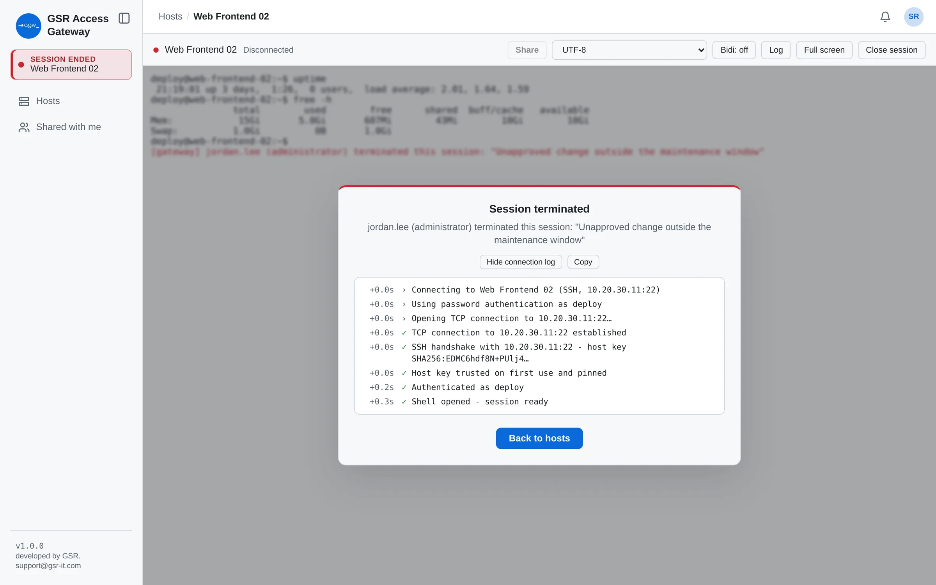Toggle Bidi: off button
Screen dimensions: 936x585
tap(734, 50)
